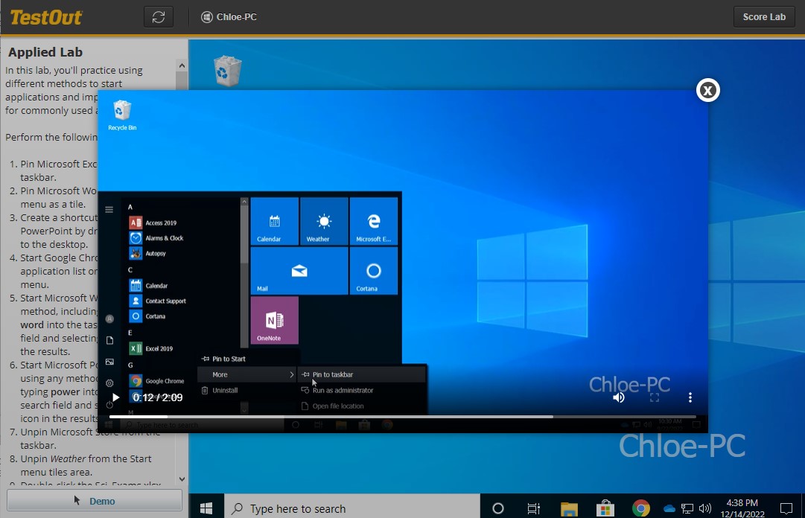Seek using the video progress bar
Image resolution: width=805 pixels, height=518 pixels.
pos(402,417)
